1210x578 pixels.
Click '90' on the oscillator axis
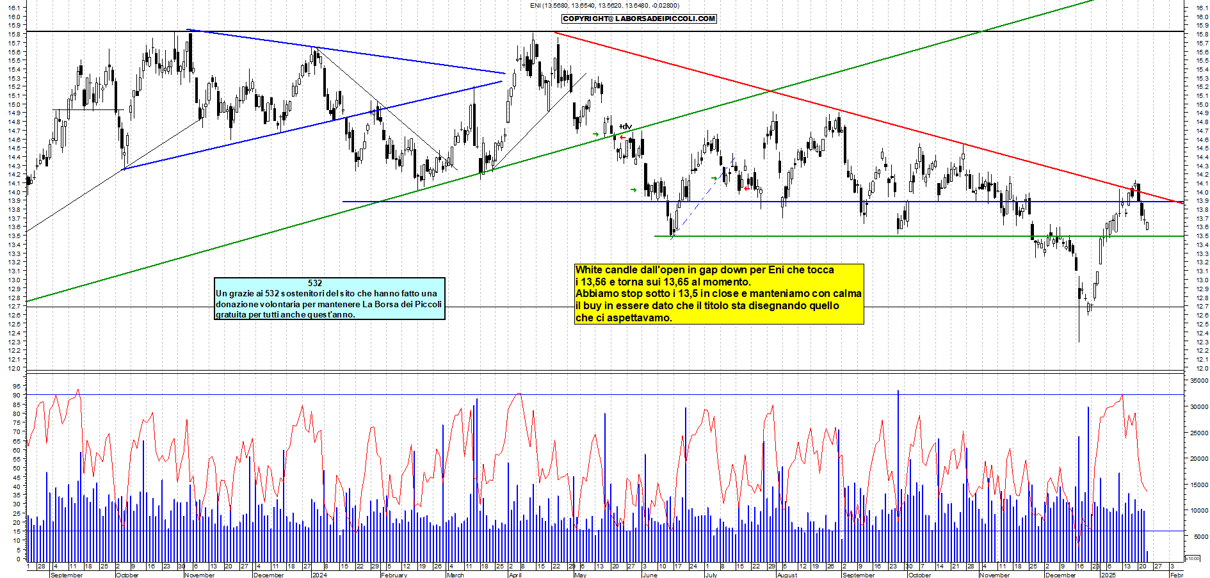tap(16, 395)
